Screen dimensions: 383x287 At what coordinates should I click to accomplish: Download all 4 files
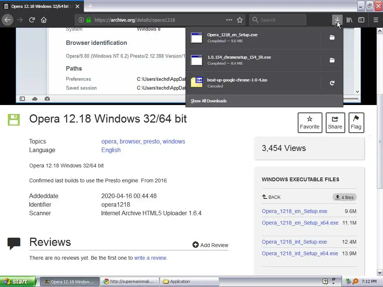click(x=344, y=197)
